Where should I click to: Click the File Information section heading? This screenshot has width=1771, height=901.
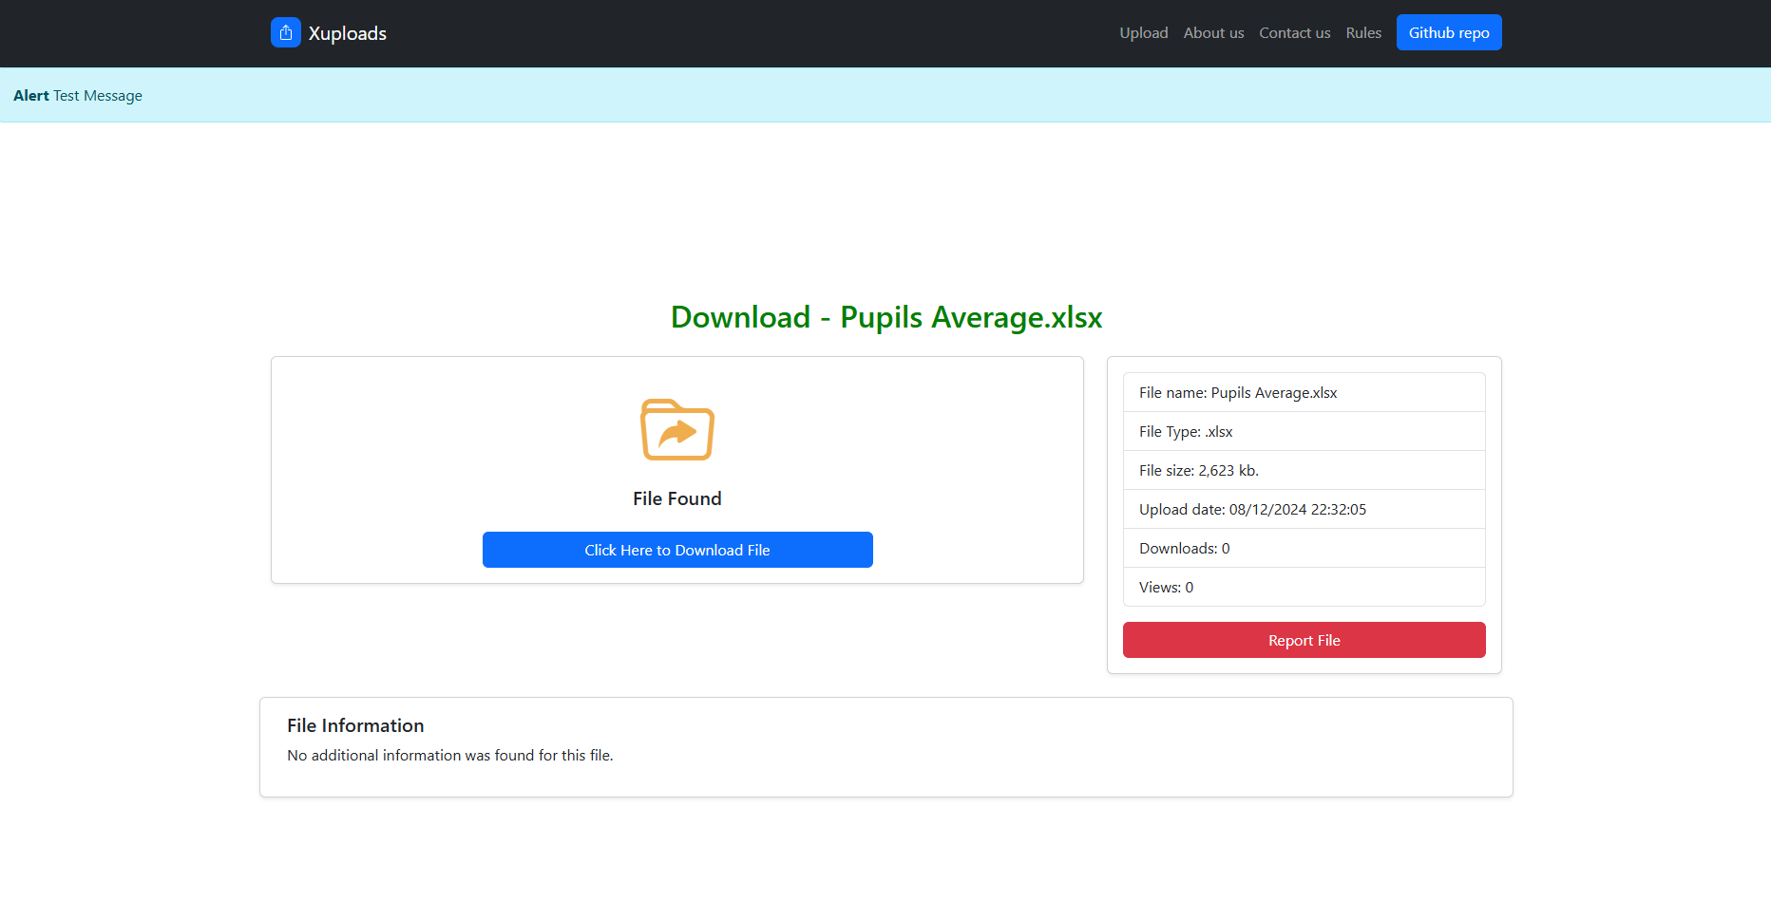point(355,725)
